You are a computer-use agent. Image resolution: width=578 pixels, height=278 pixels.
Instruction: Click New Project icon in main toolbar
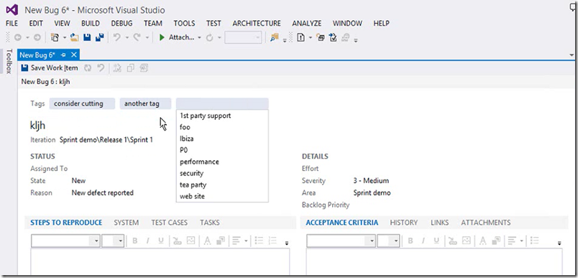(55, 37)
